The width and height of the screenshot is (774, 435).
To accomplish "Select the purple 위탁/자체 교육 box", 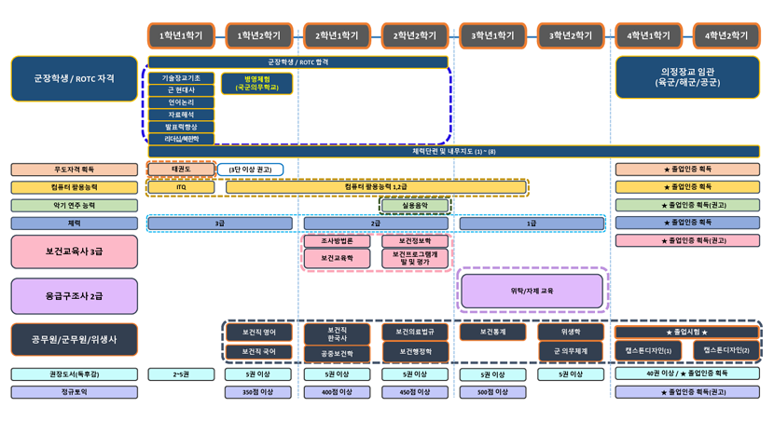I will pyautogui.click(x=532, y=291).
